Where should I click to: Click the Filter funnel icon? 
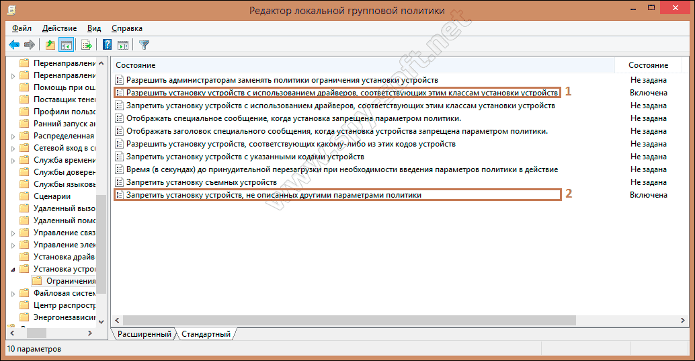pos(144,45)
